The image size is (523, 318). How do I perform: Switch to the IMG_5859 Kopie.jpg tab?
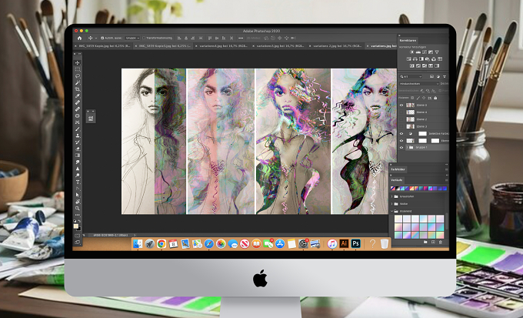tap(104, 46)
